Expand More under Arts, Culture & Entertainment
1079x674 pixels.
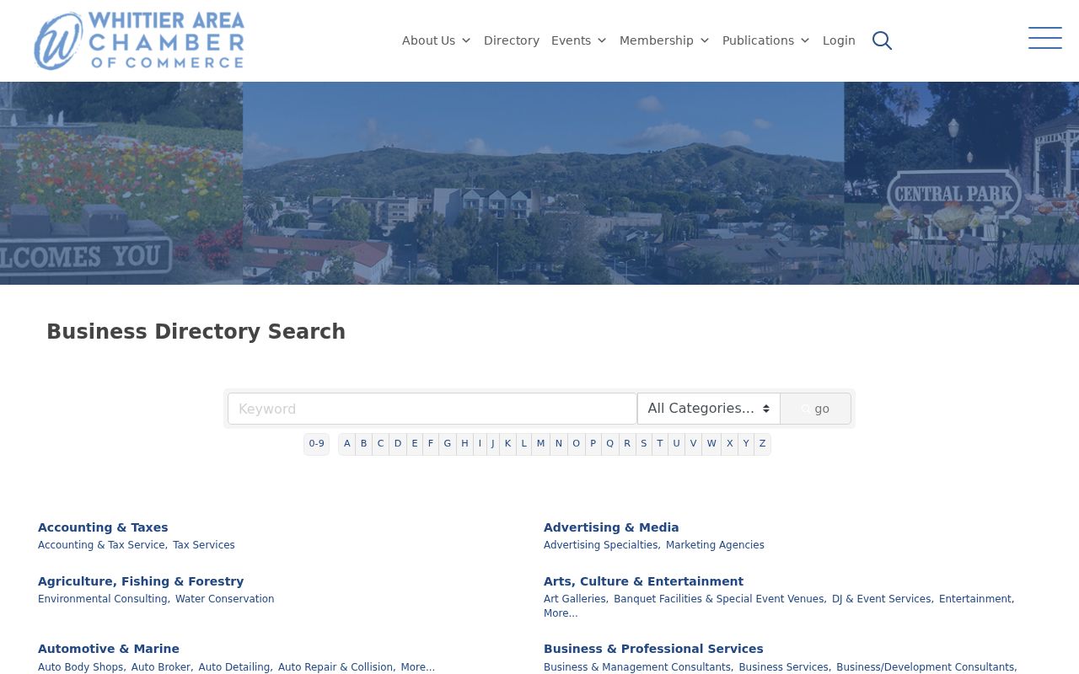click(x=561, y=613)
